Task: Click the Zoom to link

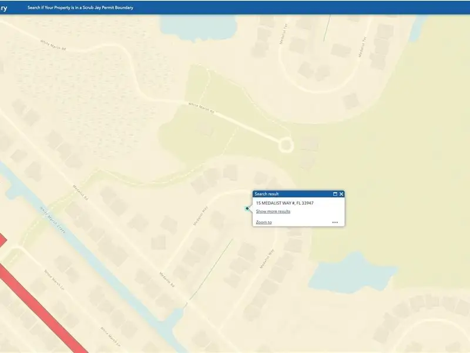Action: (264, 222)
